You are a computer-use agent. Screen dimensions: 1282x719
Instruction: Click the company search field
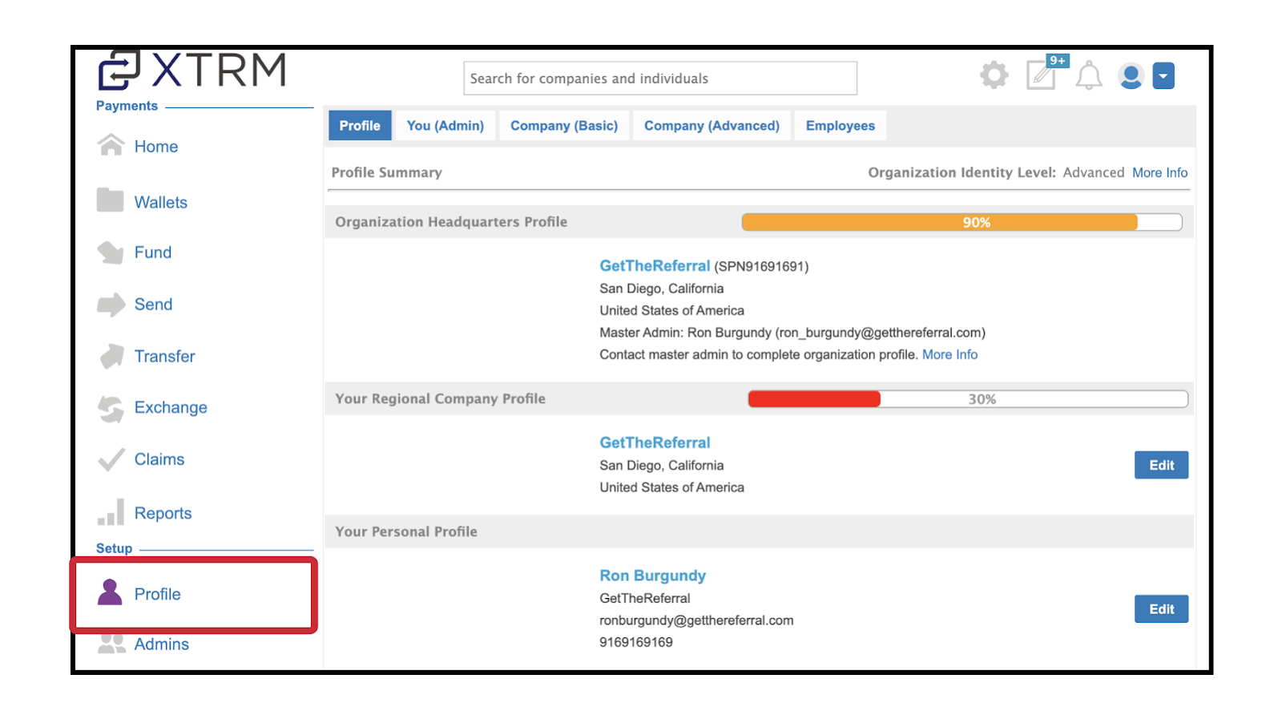click(660, 79)
